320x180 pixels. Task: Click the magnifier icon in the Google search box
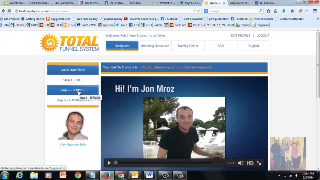260,11
